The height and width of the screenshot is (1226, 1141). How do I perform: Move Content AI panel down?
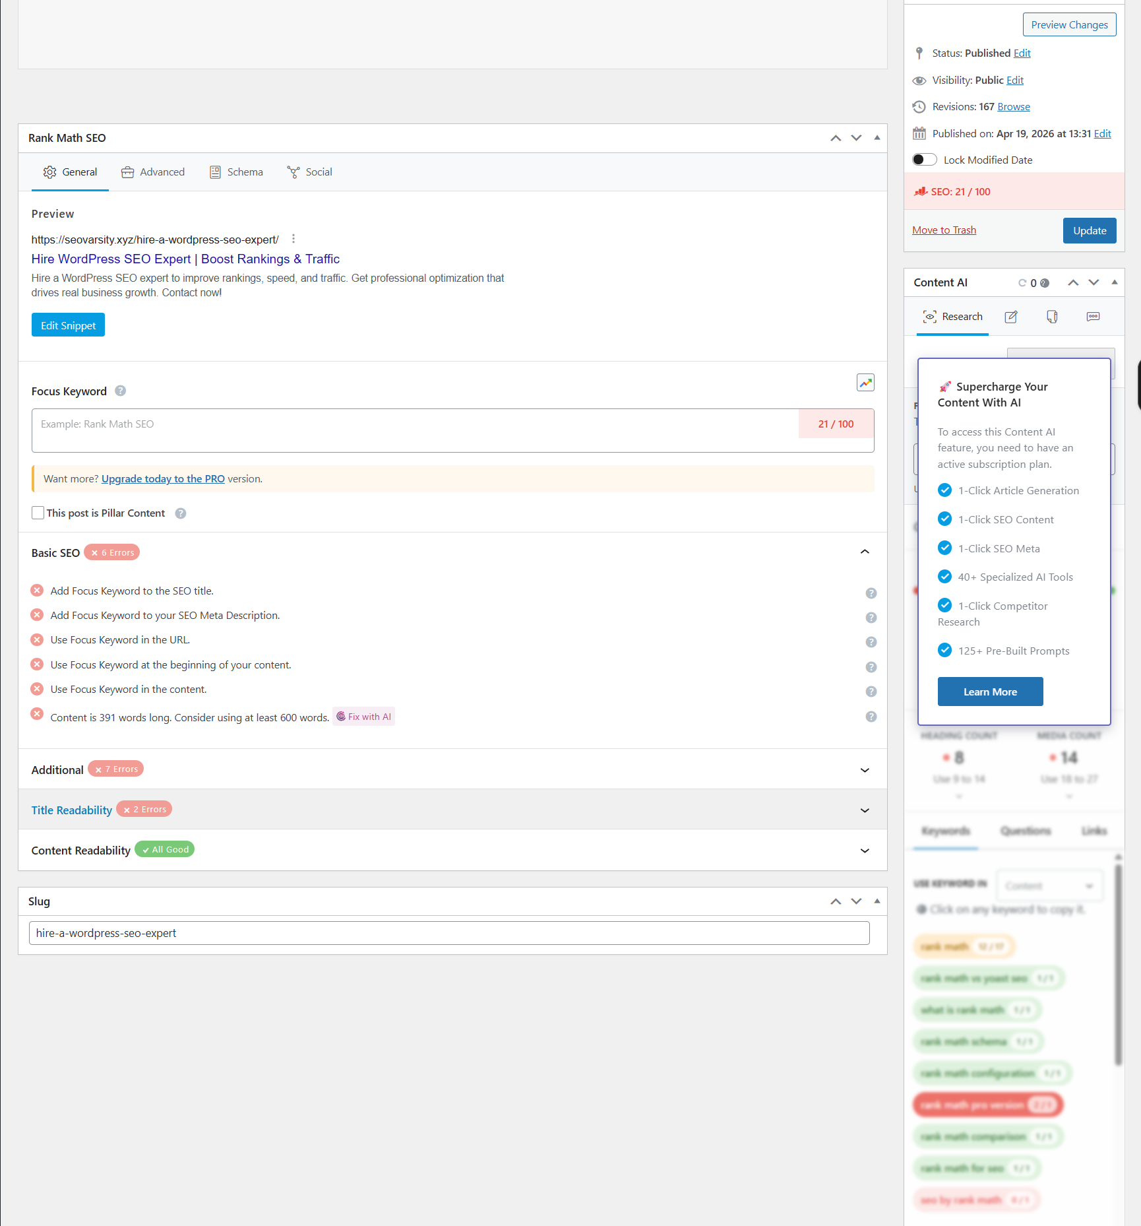pyautogui.click(x=1094, y=282)
